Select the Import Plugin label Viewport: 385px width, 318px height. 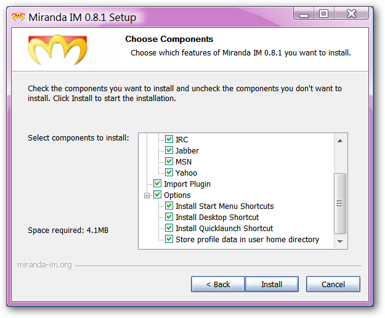point(187,184)
